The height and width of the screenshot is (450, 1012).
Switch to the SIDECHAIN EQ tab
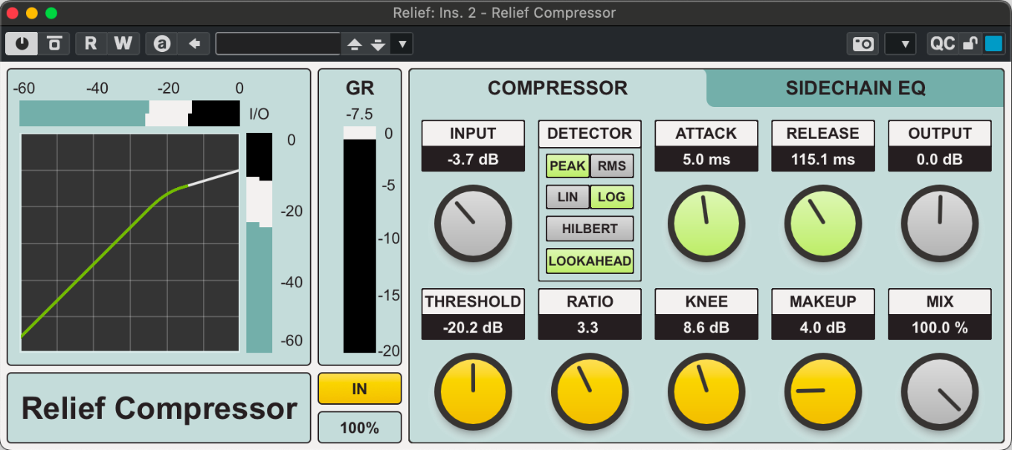855,88
